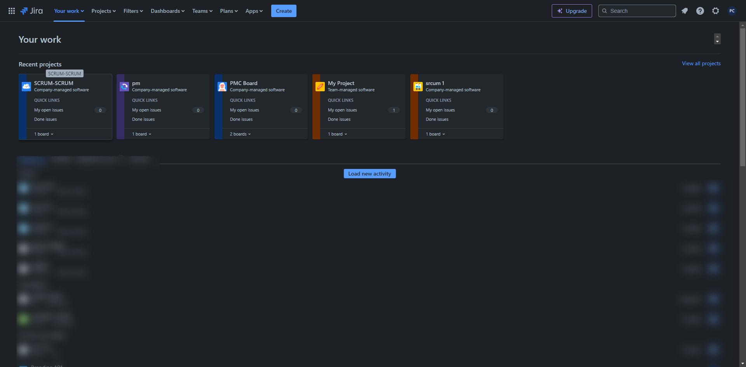This screenshot has width=746, height=367.
Task: Click the Upgrade button
Action: (x=572, y=11)
